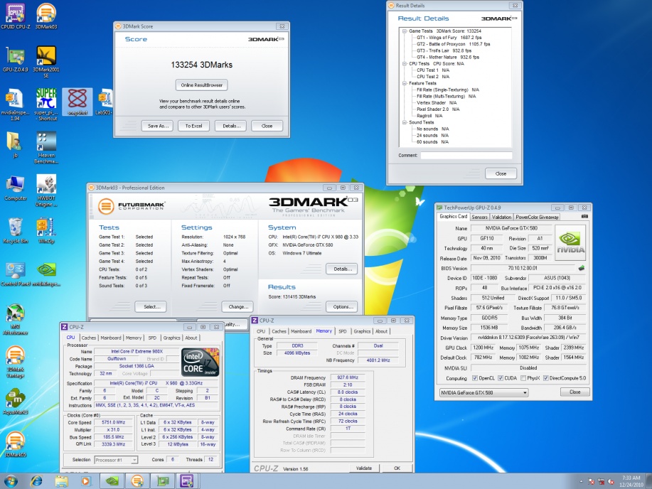Open the NVIDIA GeForce GTX 580 dropdown

click(483, 392)
